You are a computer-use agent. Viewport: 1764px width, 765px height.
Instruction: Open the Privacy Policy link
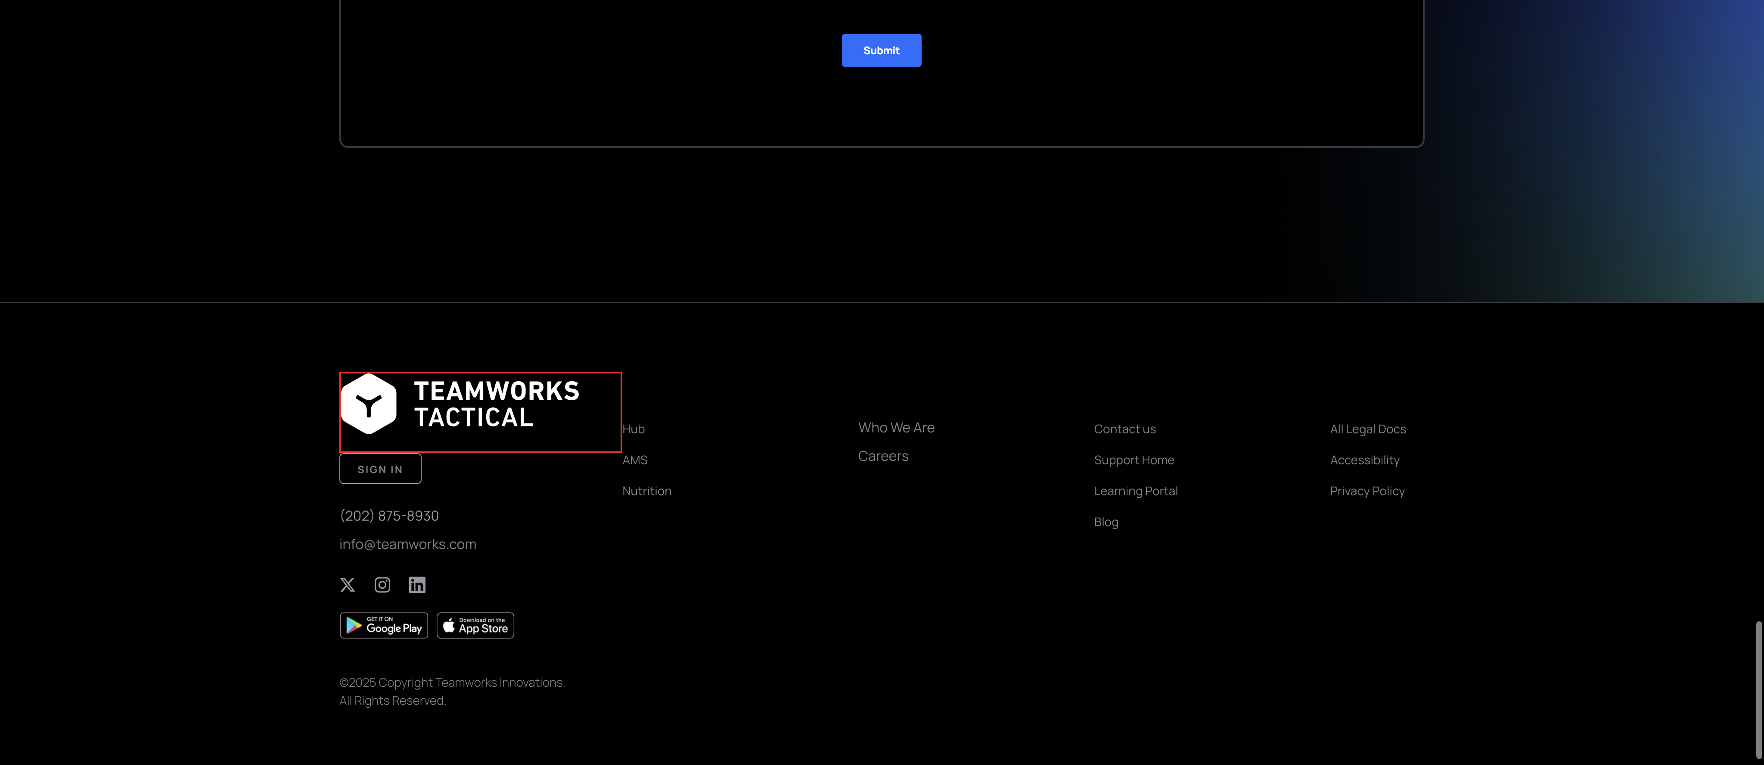pos(1367,490)
